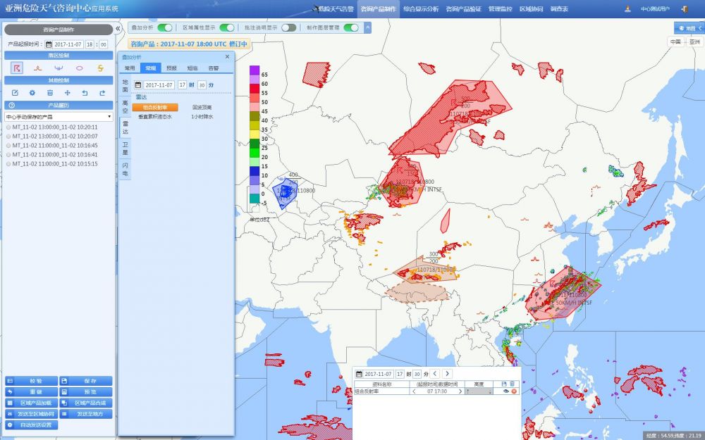Click the trash delete icon in drawing tools

[x=49, y=93]
